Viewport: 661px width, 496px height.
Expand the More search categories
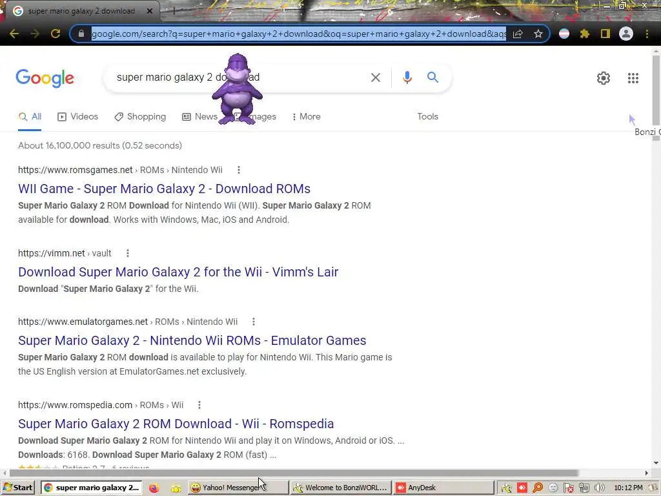[x=307, y=117]
